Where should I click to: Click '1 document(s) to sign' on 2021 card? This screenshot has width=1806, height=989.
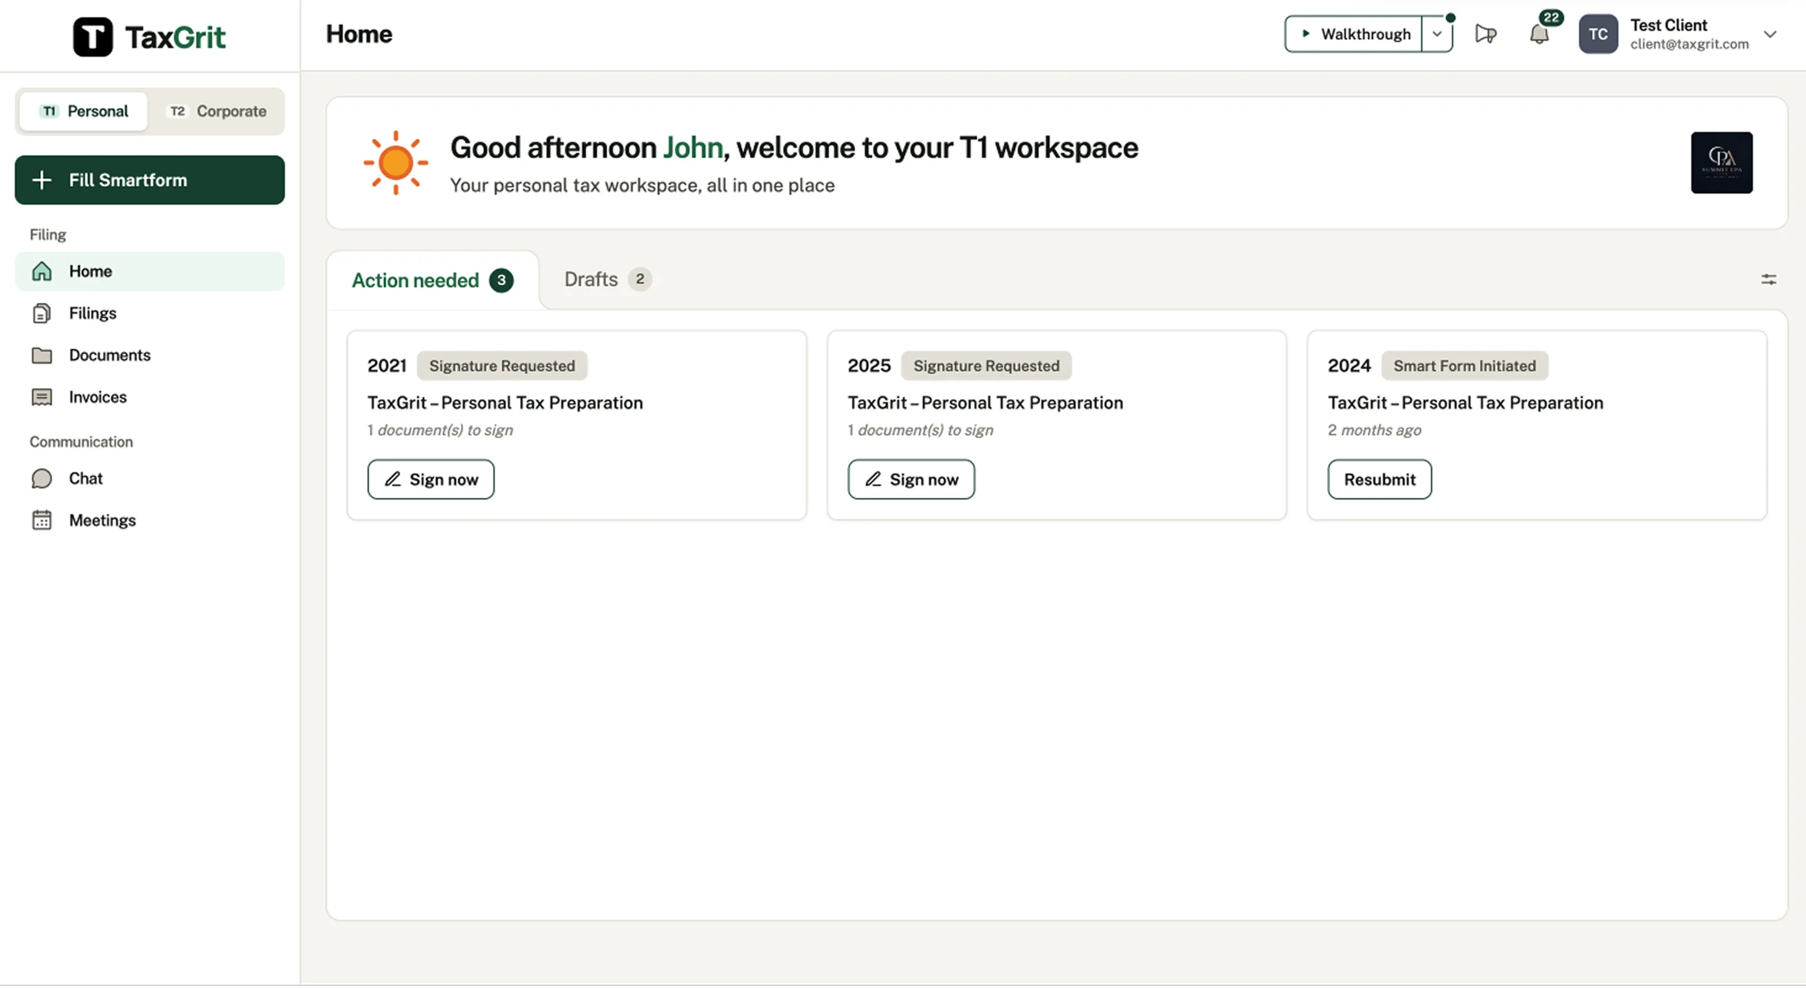point(440,430)
